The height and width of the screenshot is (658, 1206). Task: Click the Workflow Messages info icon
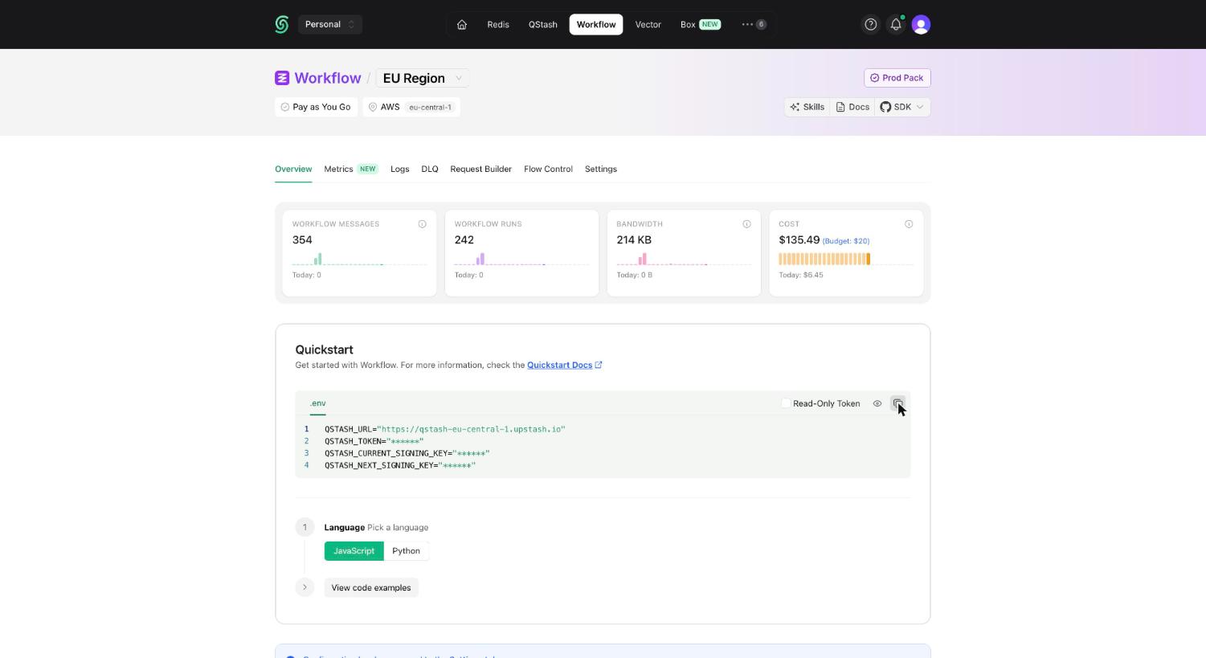coord(422,224)
